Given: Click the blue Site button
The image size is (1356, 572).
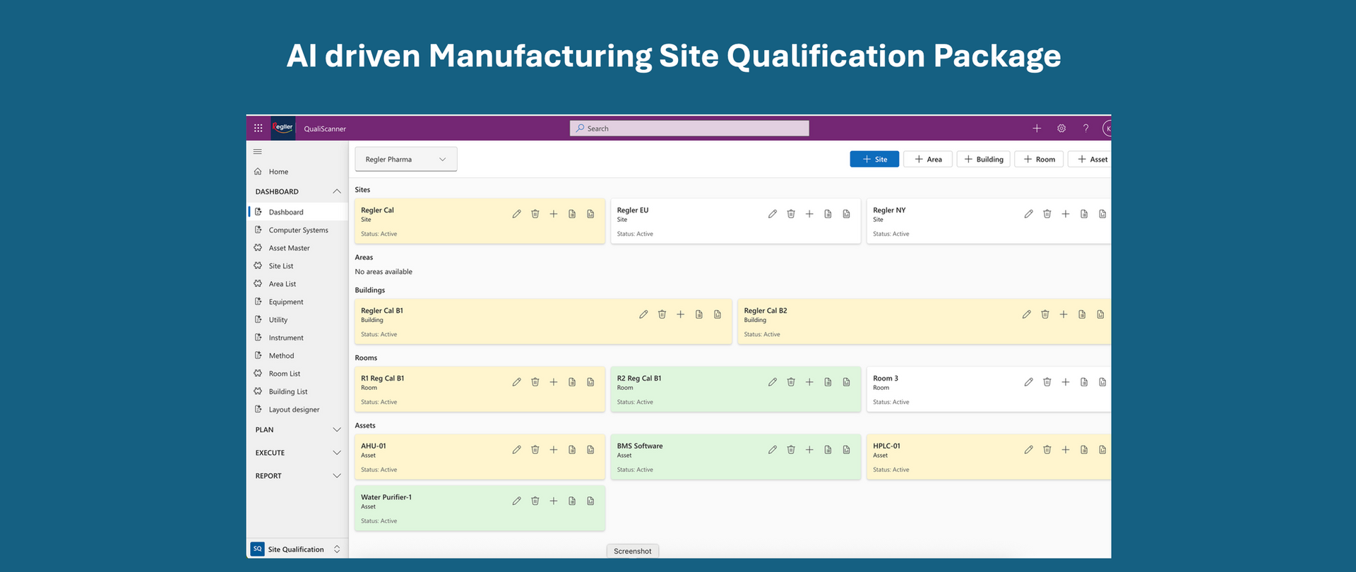Looking at the screenshot, I should point(874,159).
